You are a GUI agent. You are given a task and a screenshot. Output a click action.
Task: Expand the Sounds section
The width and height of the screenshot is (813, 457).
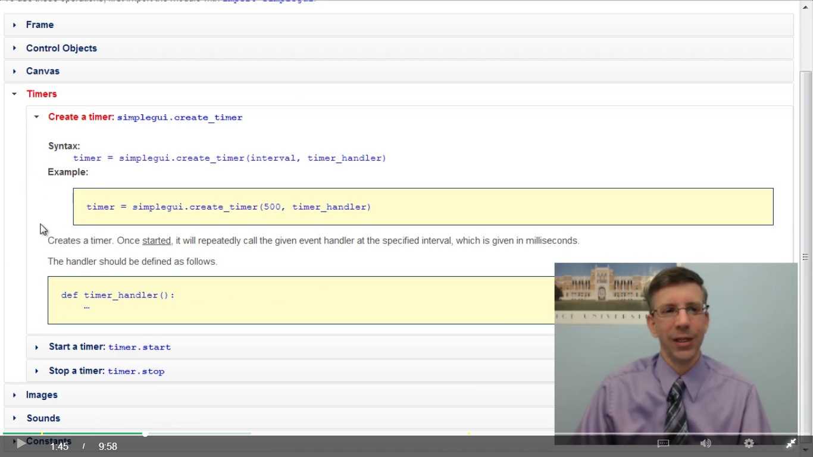coord(279,418)
